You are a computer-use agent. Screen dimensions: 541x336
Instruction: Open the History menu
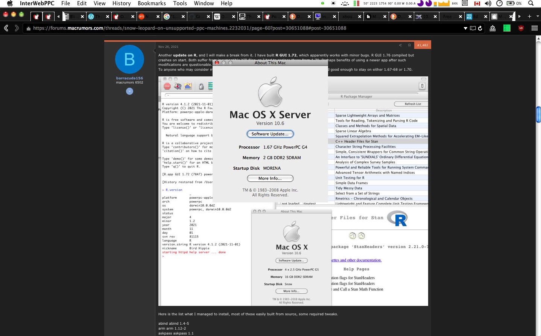pos(122,3)
